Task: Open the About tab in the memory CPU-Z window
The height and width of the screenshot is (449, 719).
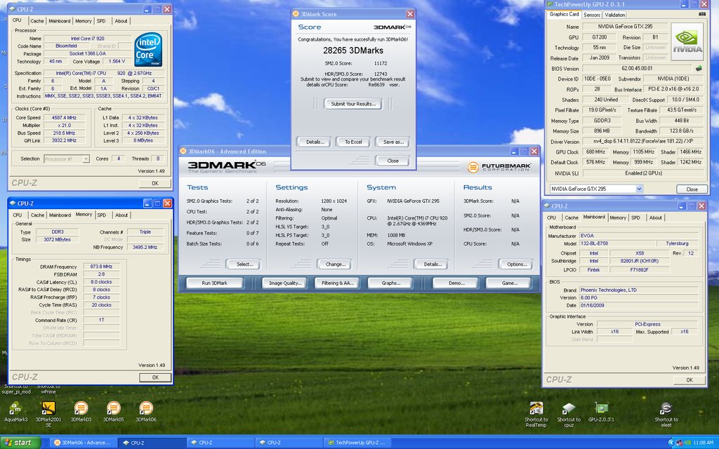Action: click(x=121, y=215)
